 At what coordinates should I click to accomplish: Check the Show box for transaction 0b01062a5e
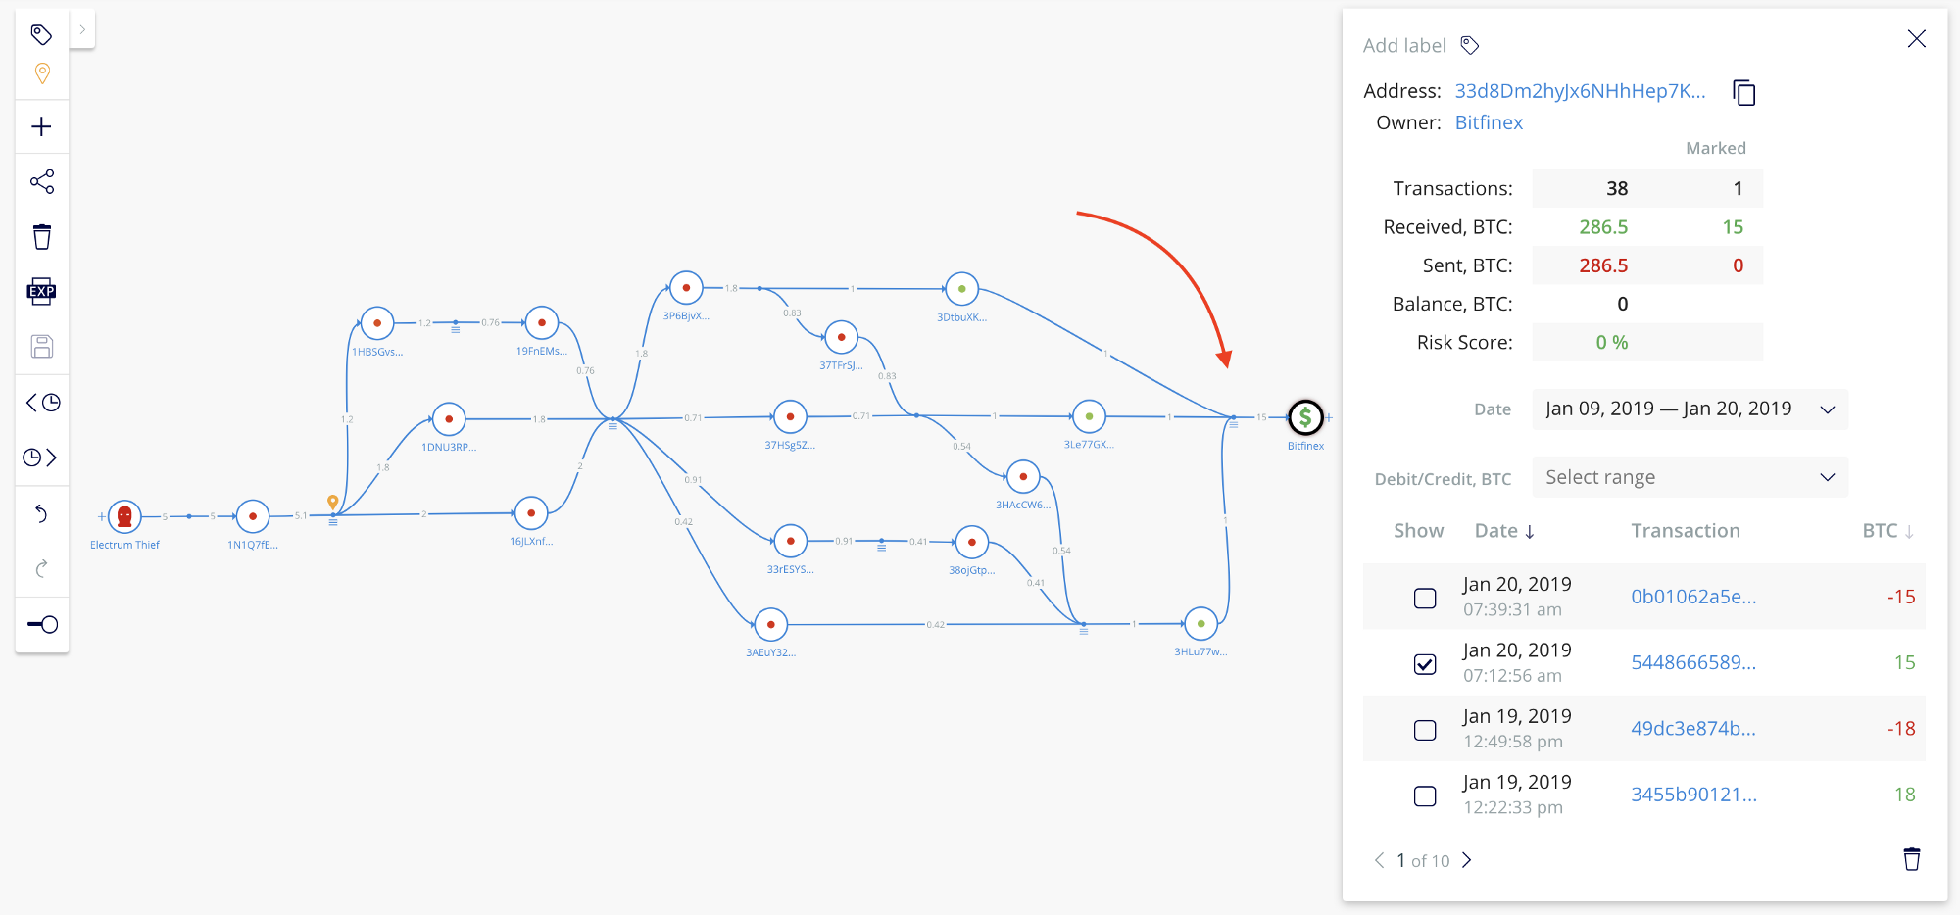coord(1426,598)
